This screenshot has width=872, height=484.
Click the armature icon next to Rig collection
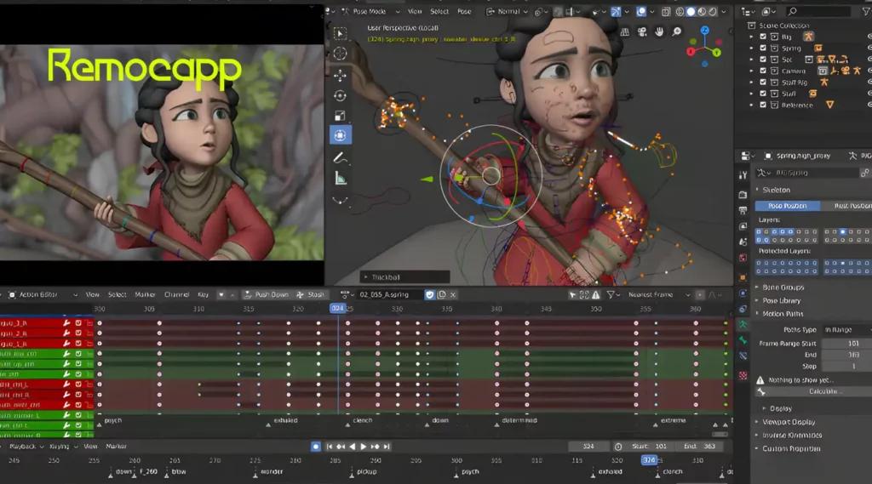tap(808, 37)
